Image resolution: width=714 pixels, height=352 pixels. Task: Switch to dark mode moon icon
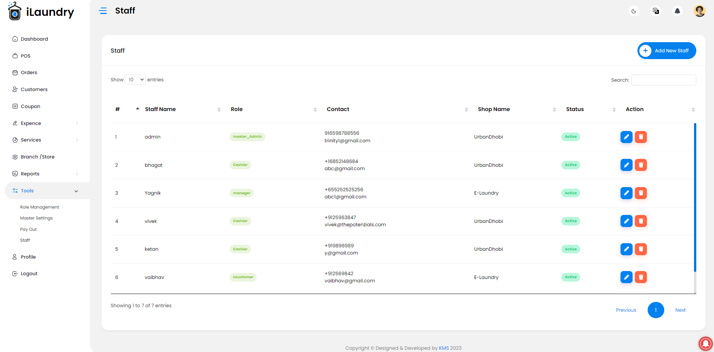(x=634, y=11)
